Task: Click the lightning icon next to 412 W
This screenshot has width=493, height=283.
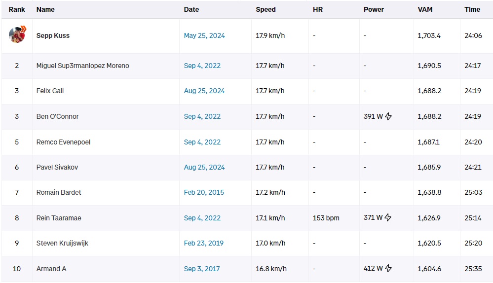Action: pos(388,269)
